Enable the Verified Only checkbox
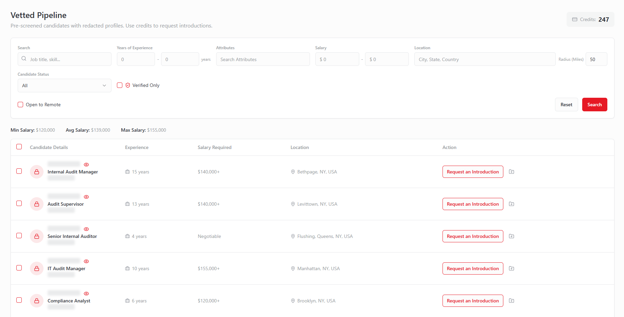624x317 pixels. [x=120, y=85]
